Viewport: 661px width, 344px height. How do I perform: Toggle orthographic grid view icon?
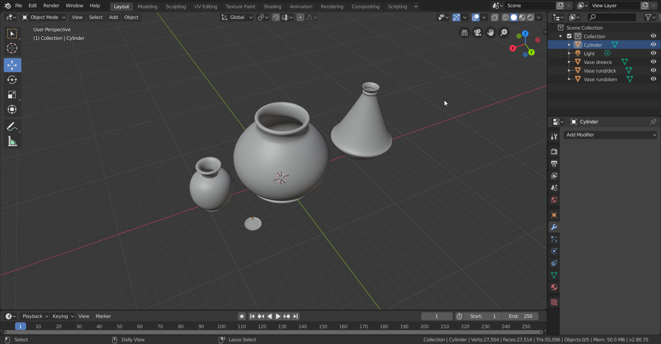pyautogui.click(x=464, y=33)
